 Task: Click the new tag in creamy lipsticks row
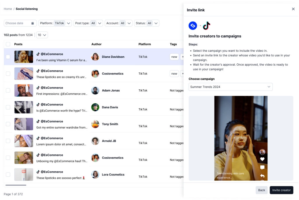pos(174,74)
